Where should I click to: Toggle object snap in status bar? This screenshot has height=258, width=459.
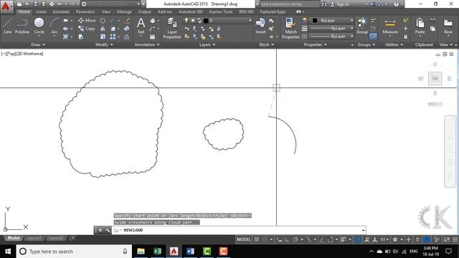coord(330,239)
